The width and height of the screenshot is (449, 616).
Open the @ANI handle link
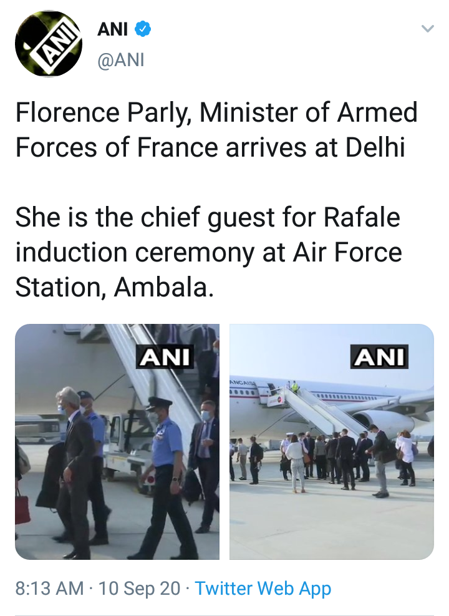pyautogui.click(x=121, y=60)
